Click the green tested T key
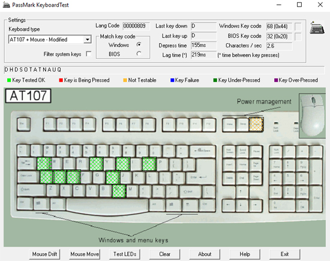Viewport: 330px width, 261px height. click(x=97, y=164)
